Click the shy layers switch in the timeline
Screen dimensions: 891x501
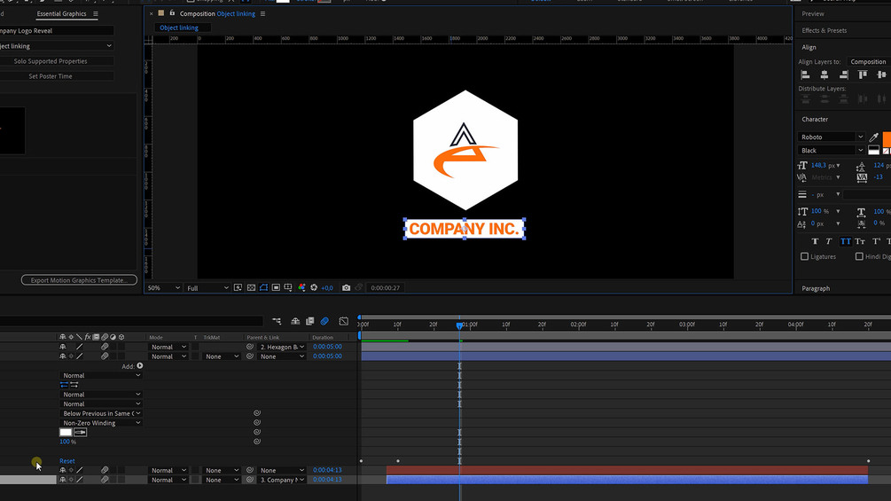[x=295, y=322]
